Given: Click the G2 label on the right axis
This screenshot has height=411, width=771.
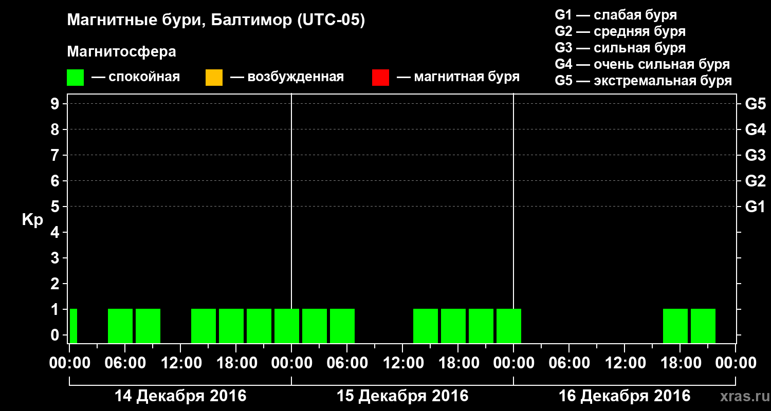Looking at the screenshot, I should (755, 181).
